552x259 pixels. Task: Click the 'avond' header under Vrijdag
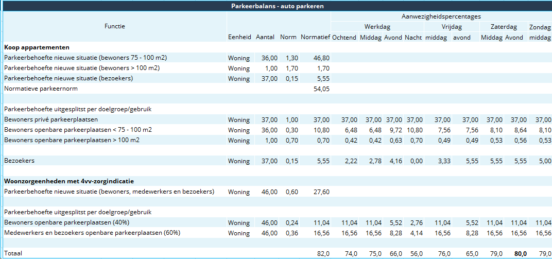click(461, 37)
